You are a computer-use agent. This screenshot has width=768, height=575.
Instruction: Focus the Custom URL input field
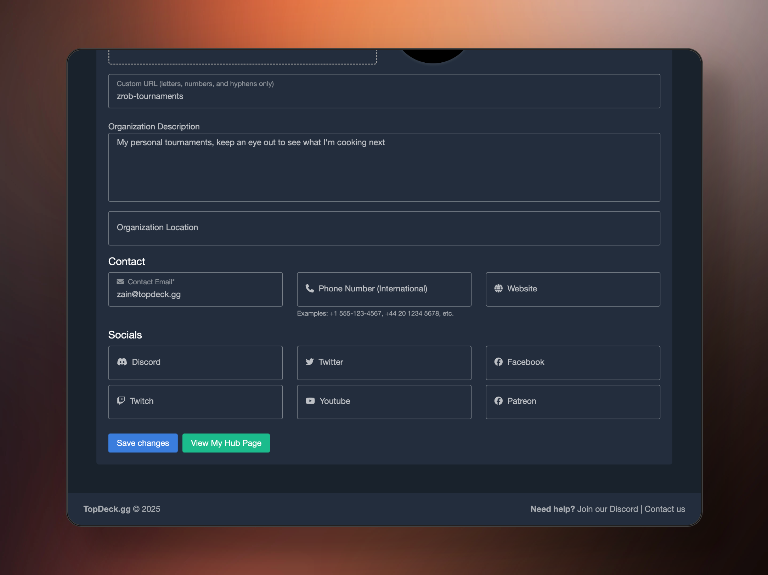(384, 96)
